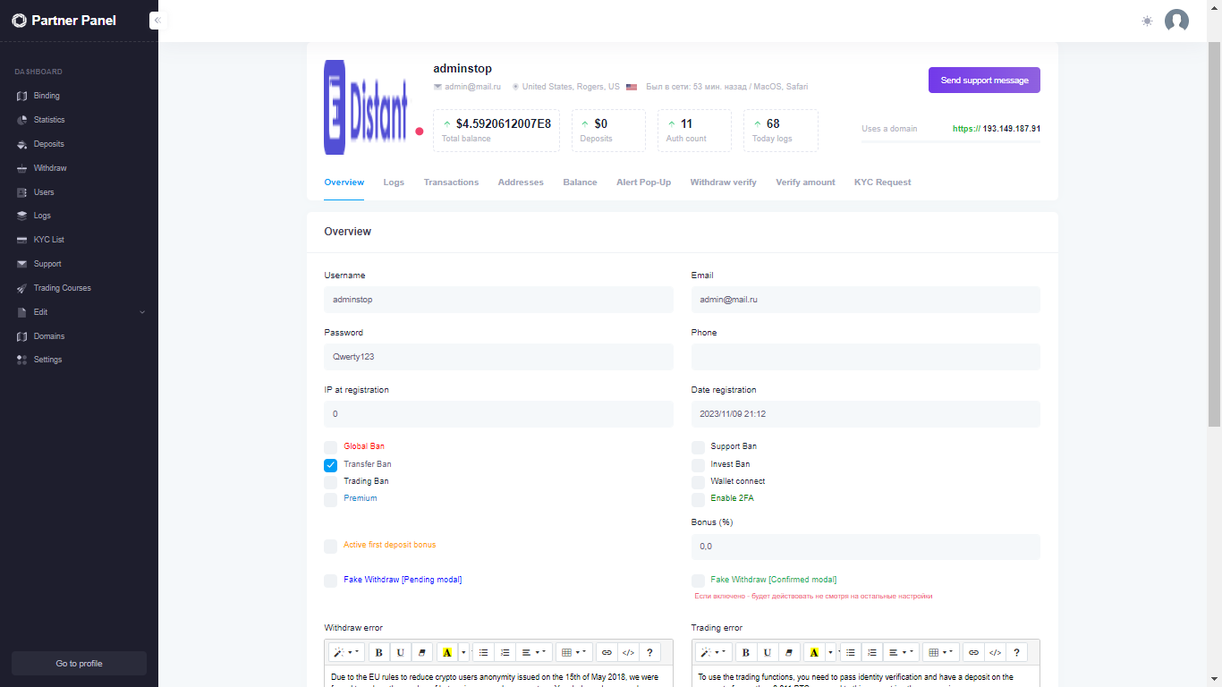Switch to the KYC Request tab
Screen dimensions: 1222x687
coord(883,182)
